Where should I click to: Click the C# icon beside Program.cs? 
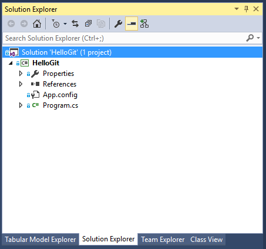pos(35,105)
